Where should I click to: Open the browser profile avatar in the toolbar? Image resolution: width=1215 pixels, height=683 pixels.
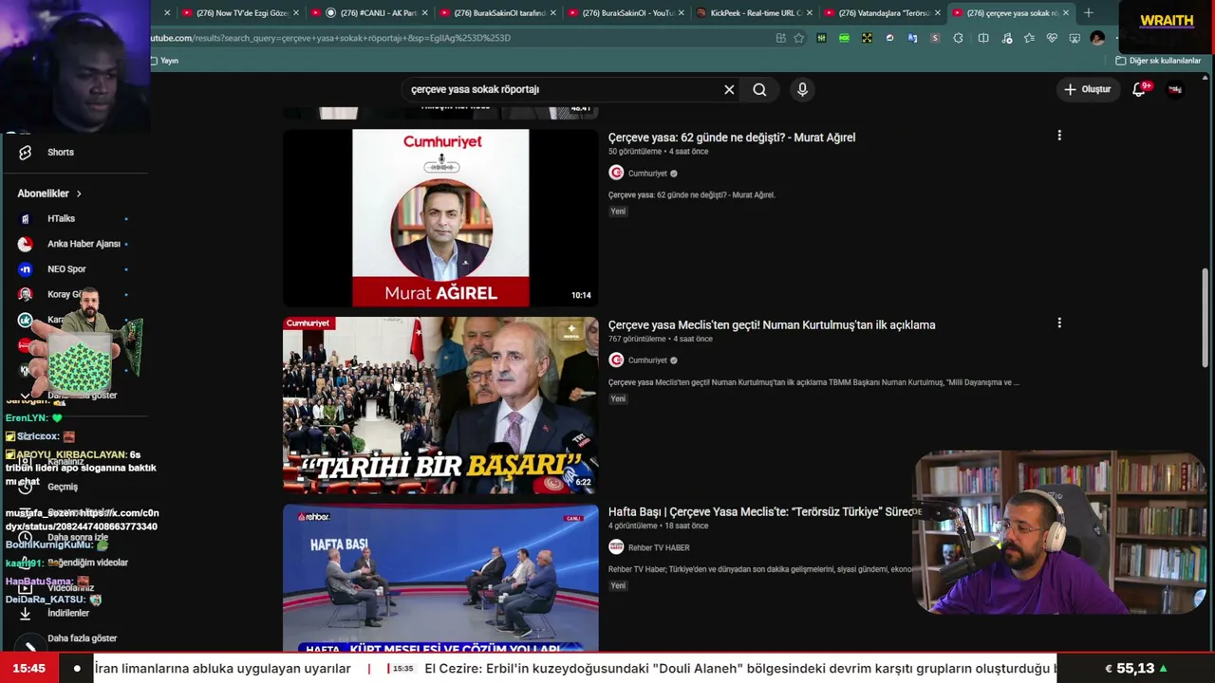coord(1097,38)
